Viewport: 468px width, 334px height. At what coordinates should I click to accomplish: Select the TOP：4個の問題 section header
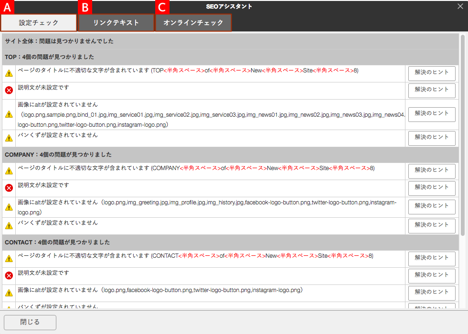(x=230, y=57)
